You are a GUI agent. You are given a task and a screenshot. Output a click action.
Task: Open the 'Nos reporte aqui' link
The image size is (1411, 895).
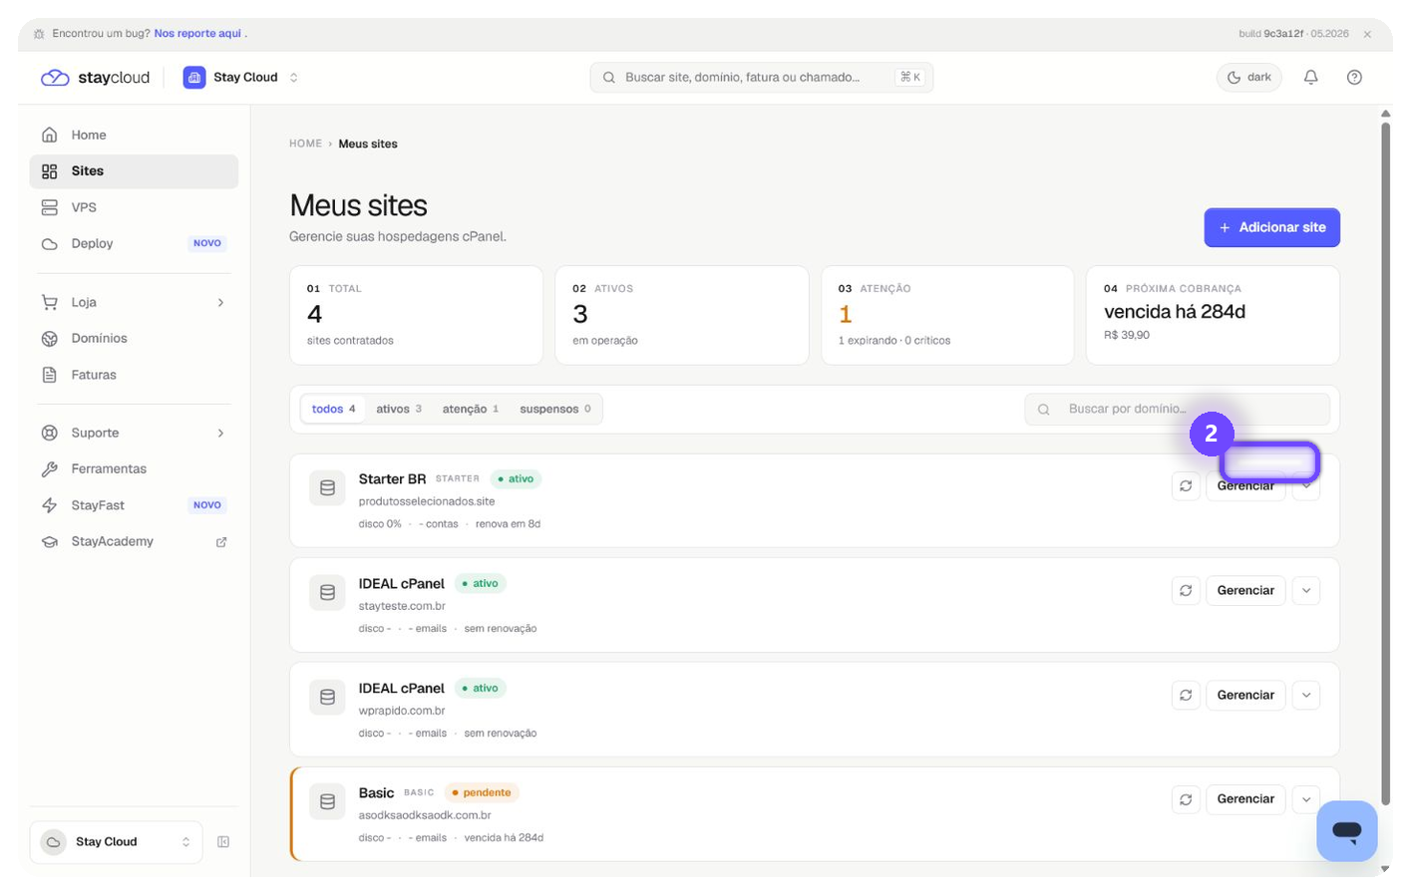[x=197, y=33]
